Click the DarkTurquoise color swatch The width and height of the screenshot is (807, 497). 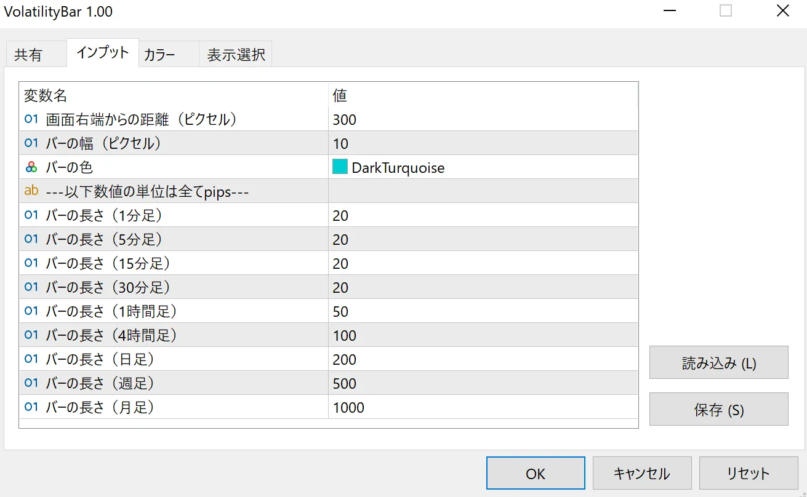[340, 167]
